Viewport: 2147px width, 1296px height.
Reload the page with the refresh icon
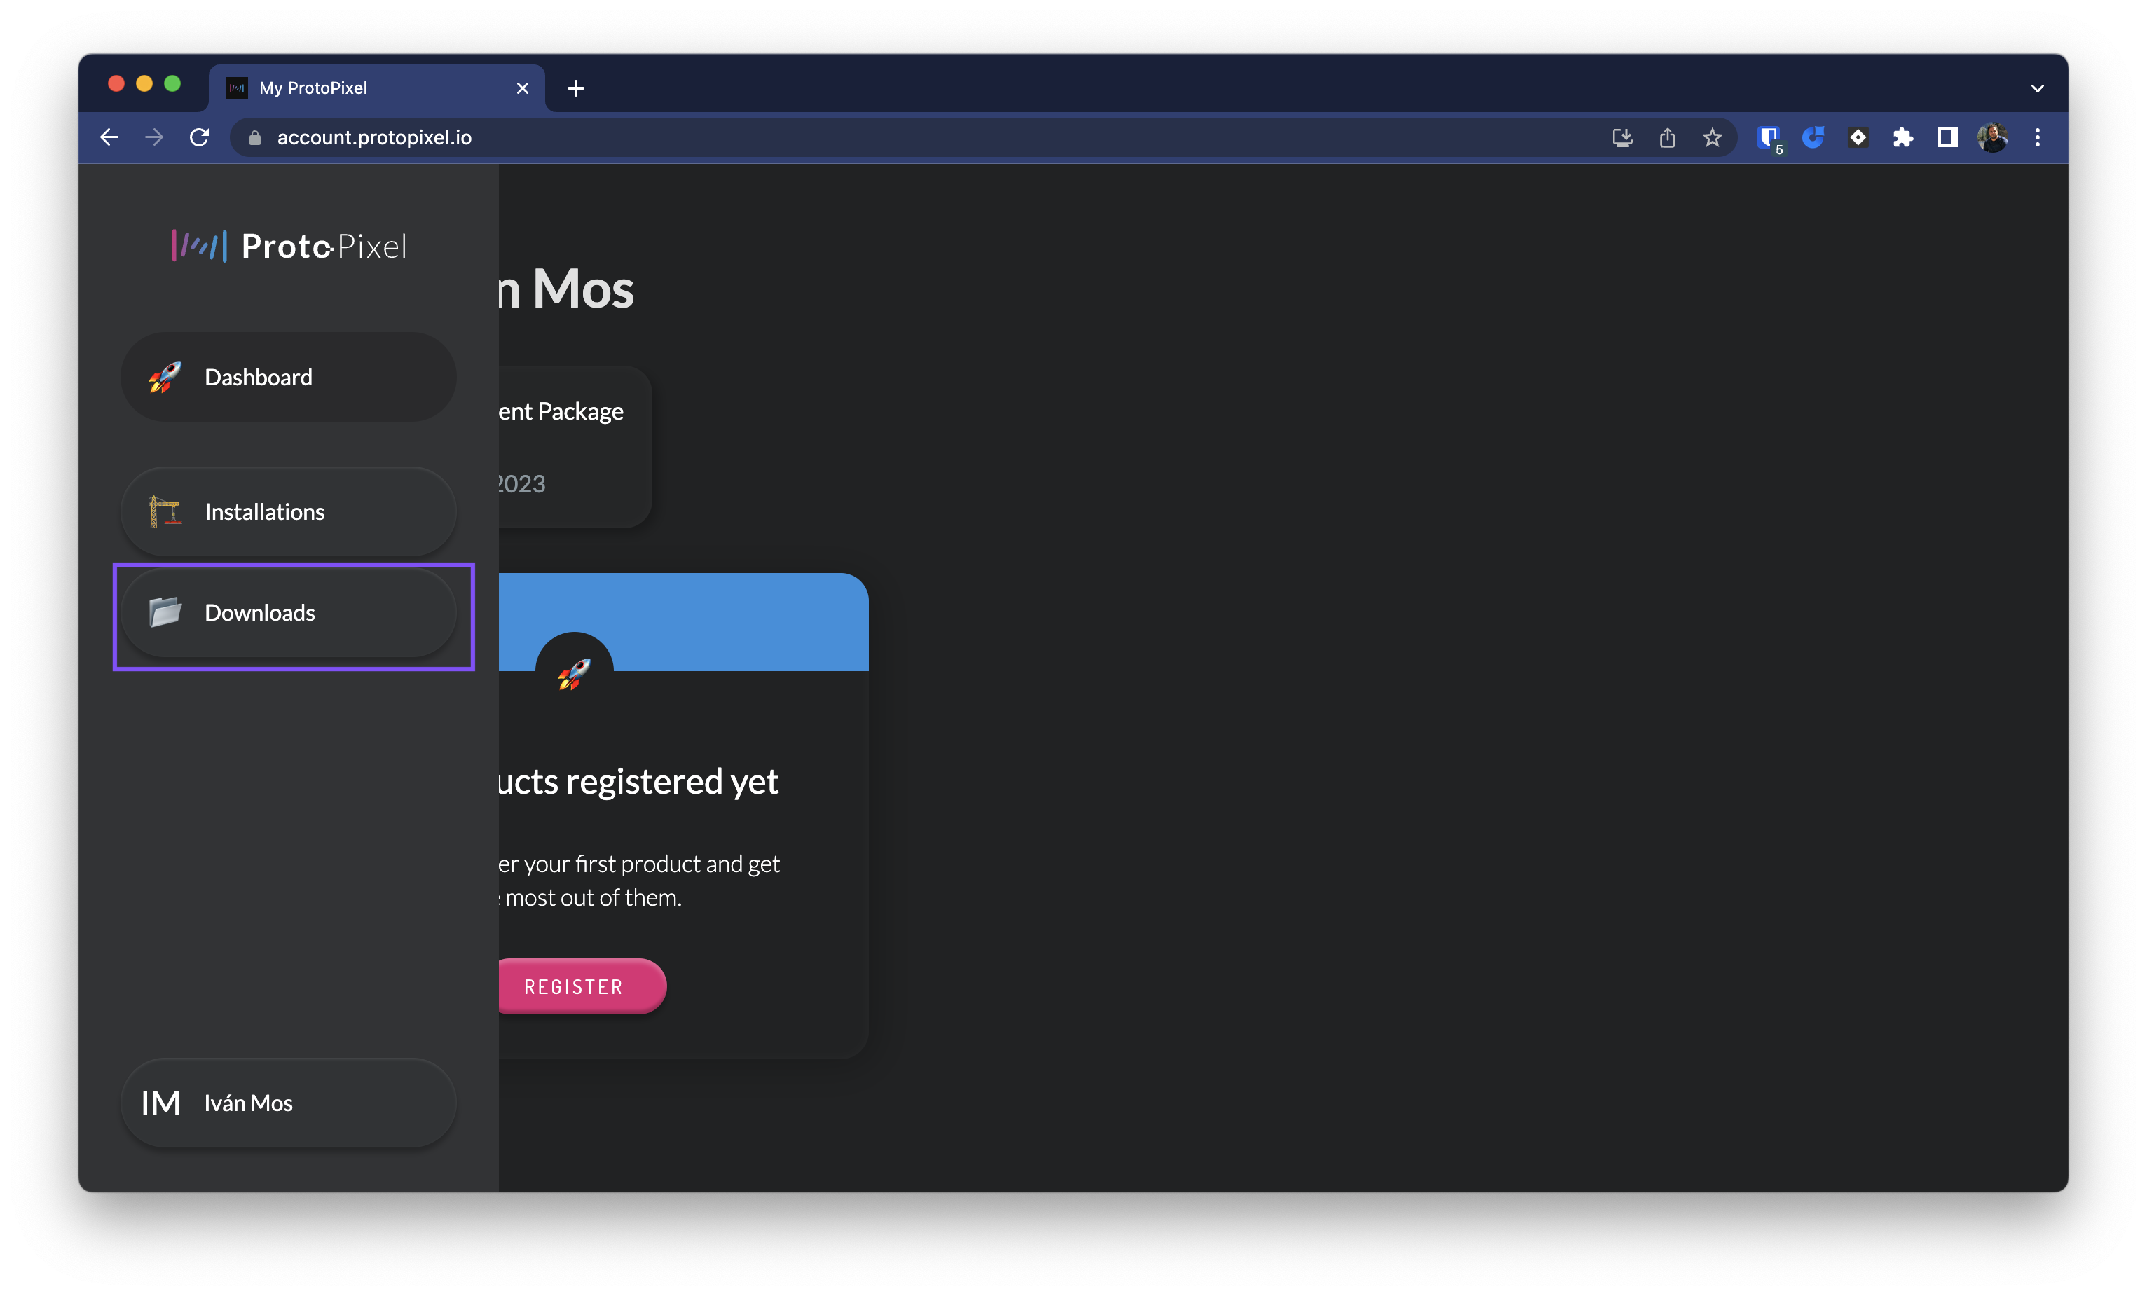click(x=200, y=137)
